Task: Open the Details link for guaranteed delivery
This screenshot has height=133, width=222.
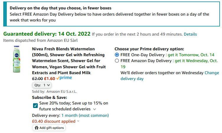Action: [x=190, y=34]
